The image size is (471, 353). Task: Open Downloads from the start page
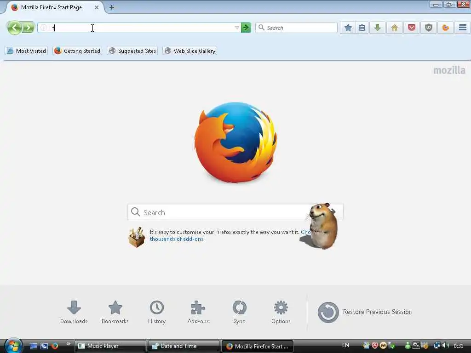pos(74,312)
